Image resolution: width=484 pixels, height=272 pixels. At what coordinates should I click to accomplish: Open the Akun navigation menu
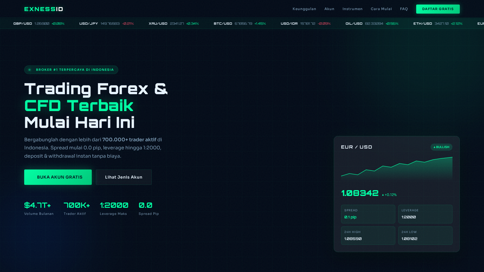tap(329, 9)
